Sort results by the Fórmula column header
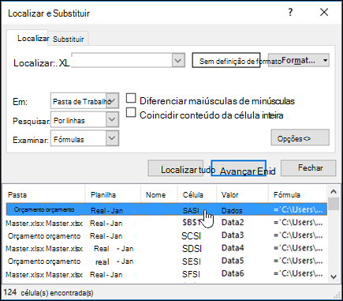 tap(297, 194)
